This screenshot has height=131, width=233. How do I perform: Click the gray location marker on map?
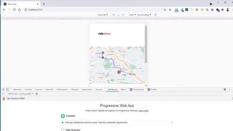pyautogui.click(x=119, y=72)
